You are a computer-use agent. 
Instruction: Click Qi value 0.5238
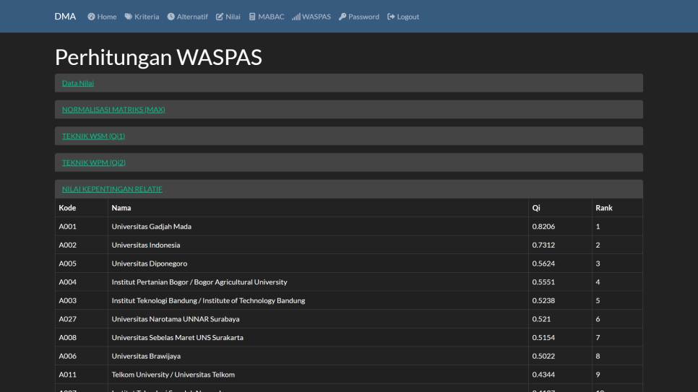(543, 301)
